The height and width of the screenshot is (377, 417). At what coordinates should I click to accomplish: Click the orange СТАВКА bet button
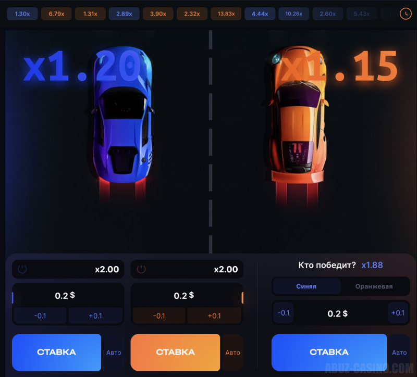click(x=175, y=352)
